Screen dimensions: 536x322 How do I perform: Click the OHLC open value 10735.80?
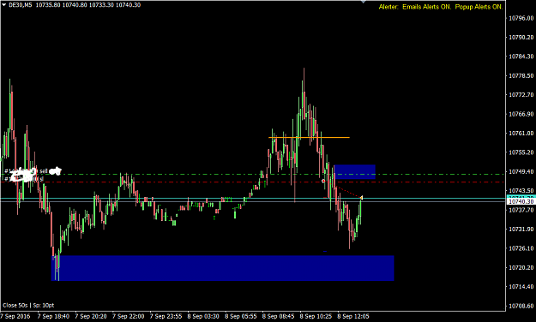click(47, 5)
